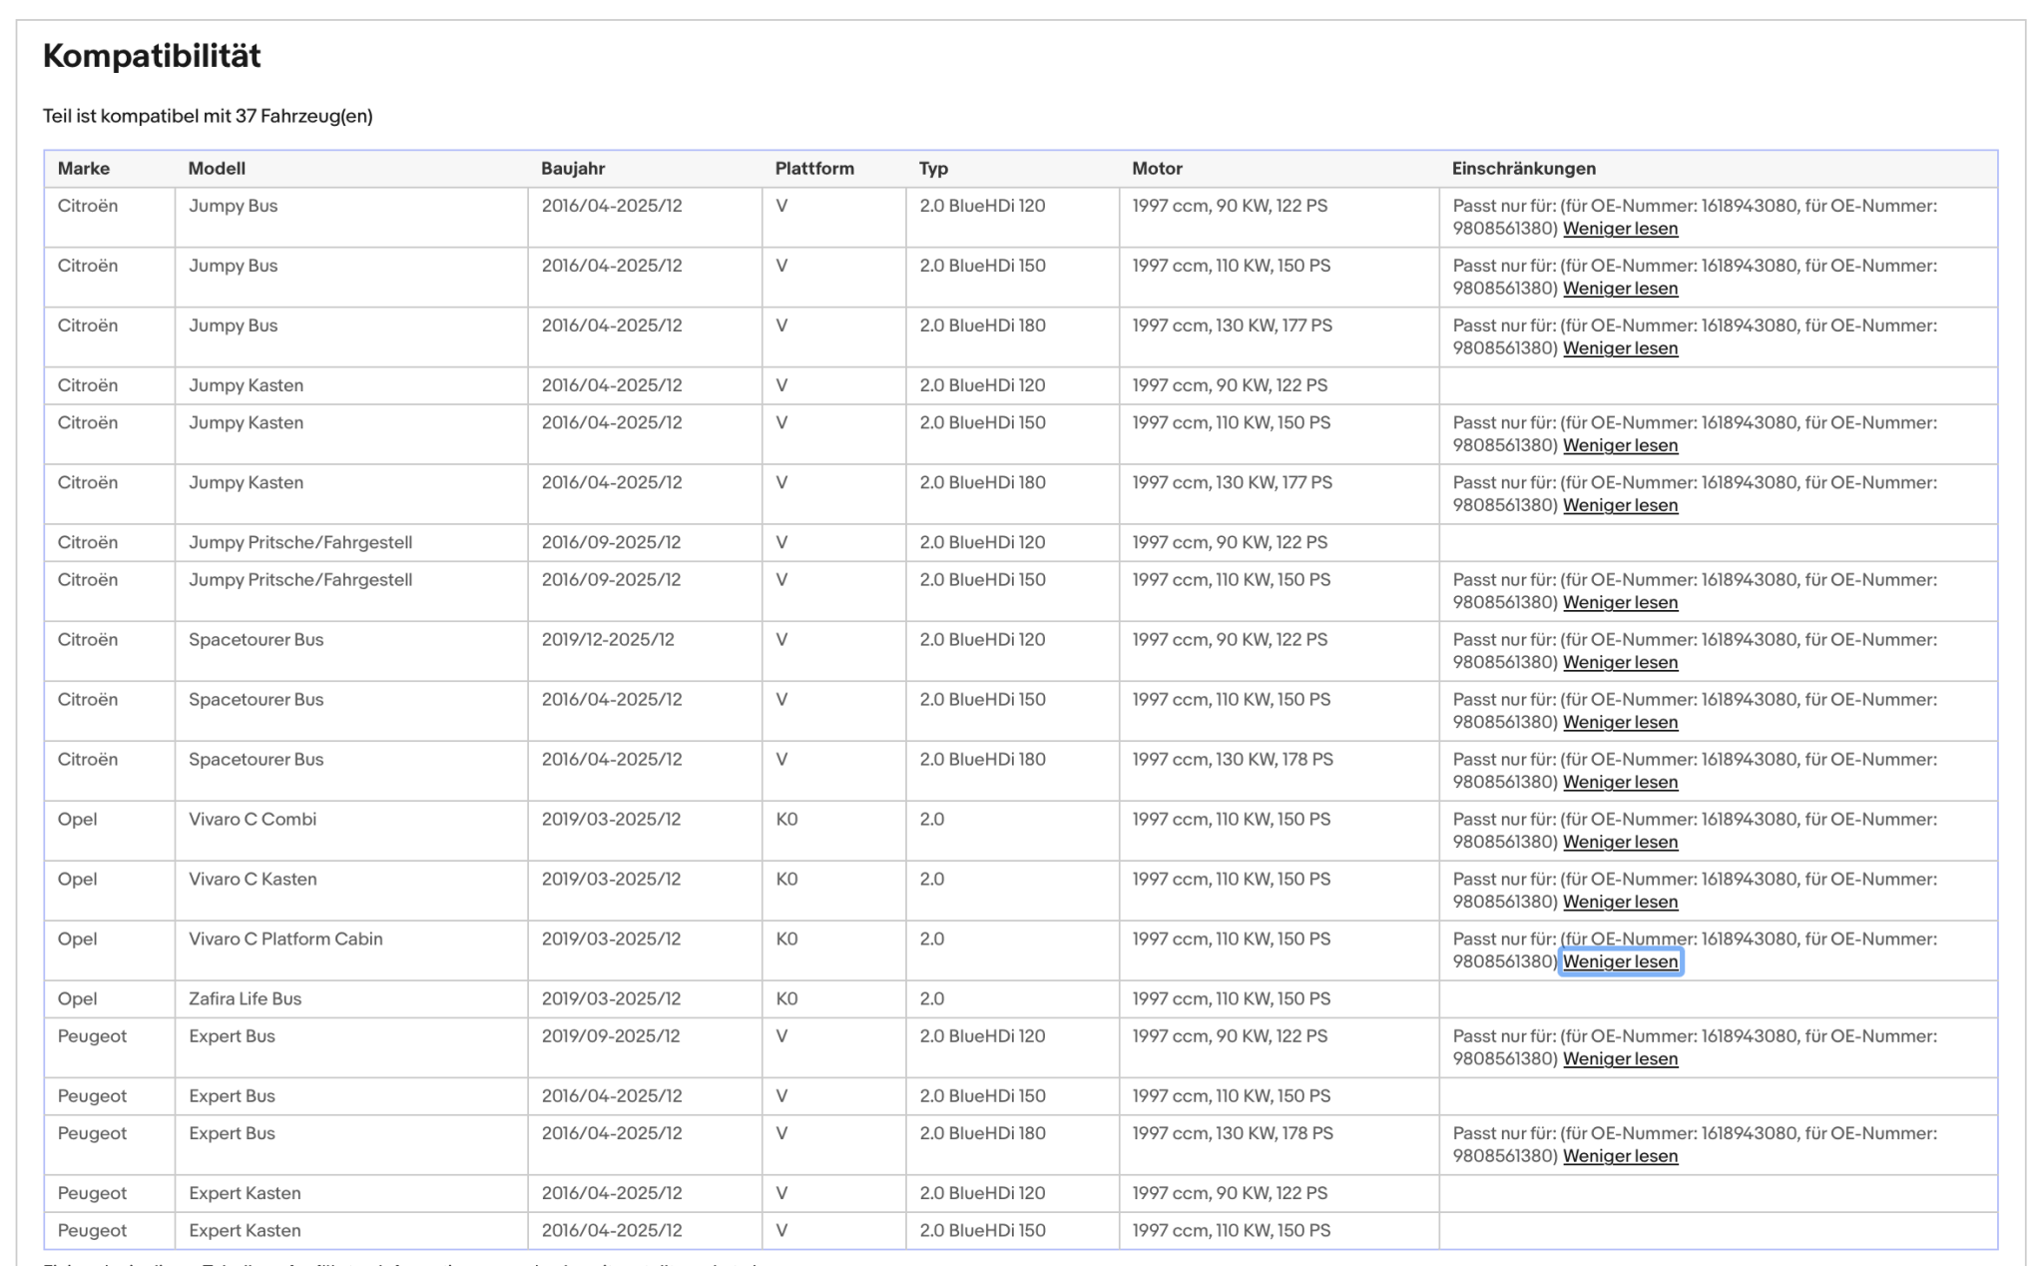Viewport: 2044px width, 1266px height.
Task: Click the Baujahr column header
Action: (x=573, y=169)
